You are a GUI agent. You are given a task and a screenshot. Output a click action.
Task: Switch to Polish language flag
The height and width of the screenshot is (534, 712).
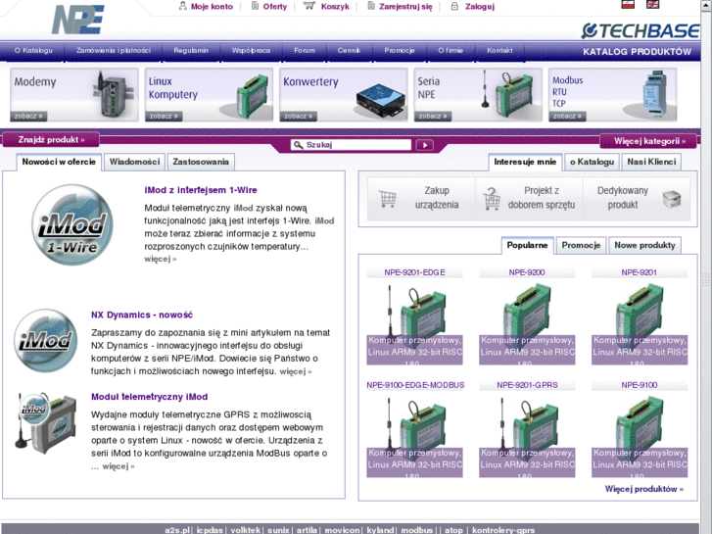[x=628, y=5]
